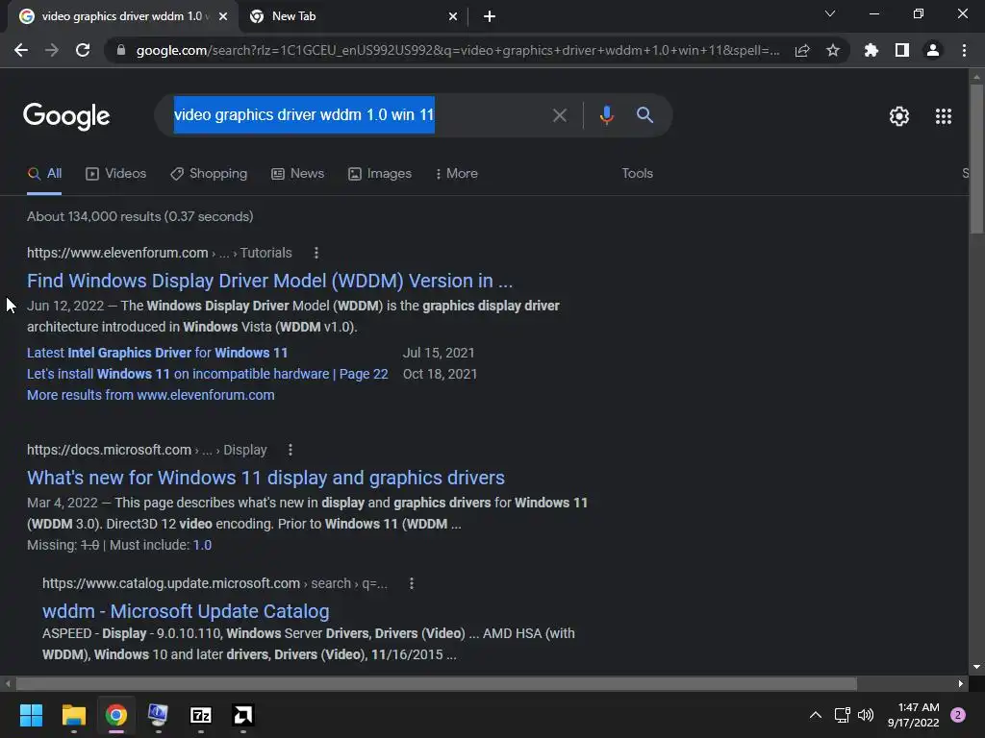Open Google quick settings gear
The width and height of the screenshot is (985, 738).
coord(899,116)
